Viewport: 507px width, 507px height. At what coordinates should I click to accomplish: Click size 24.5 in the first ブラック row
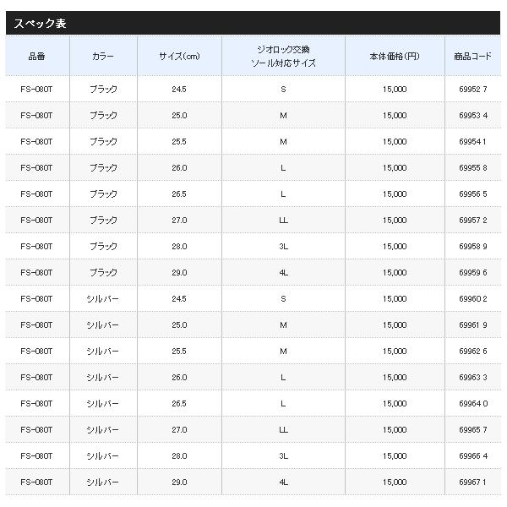pos(178,89)
